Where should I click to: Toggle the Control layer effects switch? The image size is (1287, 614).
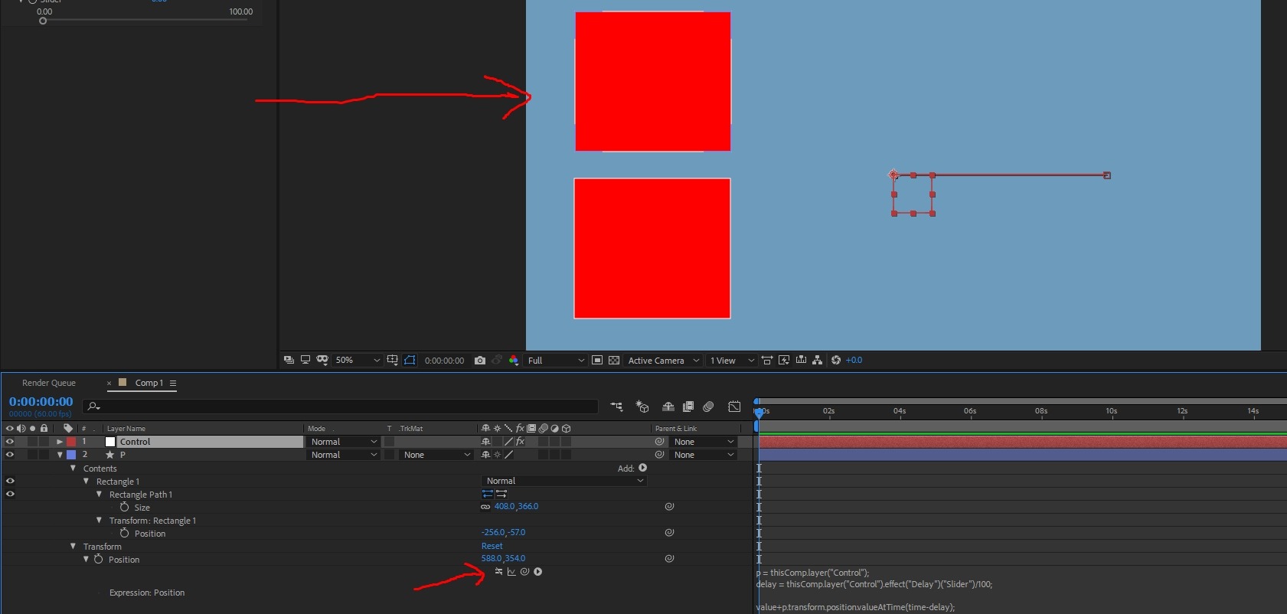tap(520, 442)
